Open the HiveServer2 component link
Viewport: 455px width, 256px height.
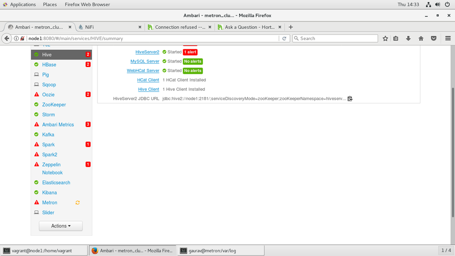[x=148, y=52]
